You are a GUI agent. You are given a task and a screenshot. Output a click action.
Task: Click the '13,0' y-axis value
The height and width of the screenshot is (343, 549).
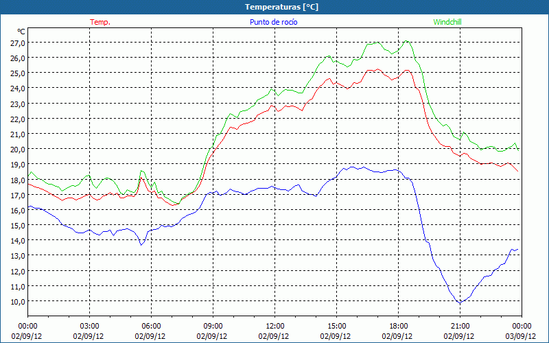tap(18, 256)
